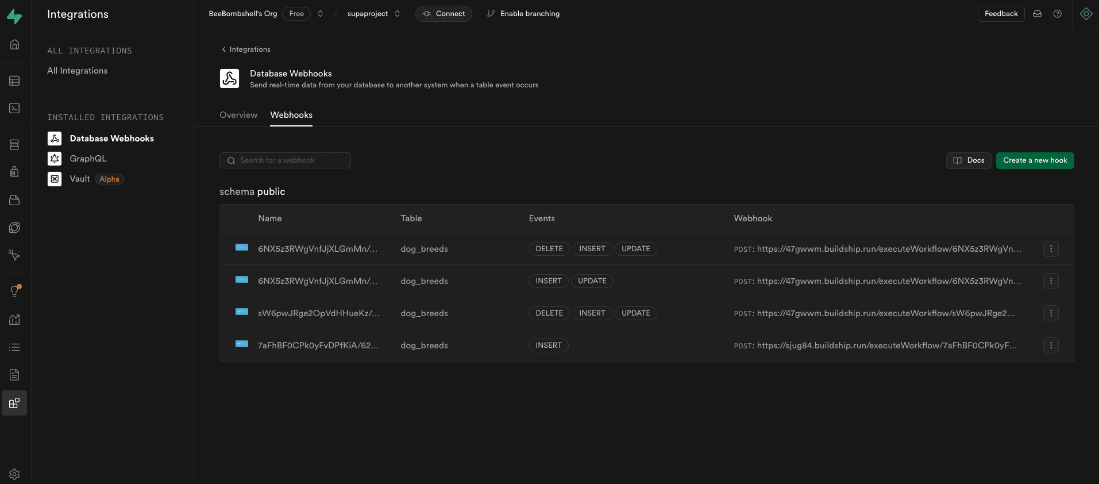
Task: Click the Free plan badge
Action: coord(296,14)
